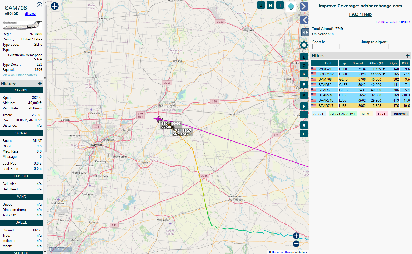Viewport: 412px width, 254px height.
Task: Sort table by Altitude(ft) column
Action: 376,63
